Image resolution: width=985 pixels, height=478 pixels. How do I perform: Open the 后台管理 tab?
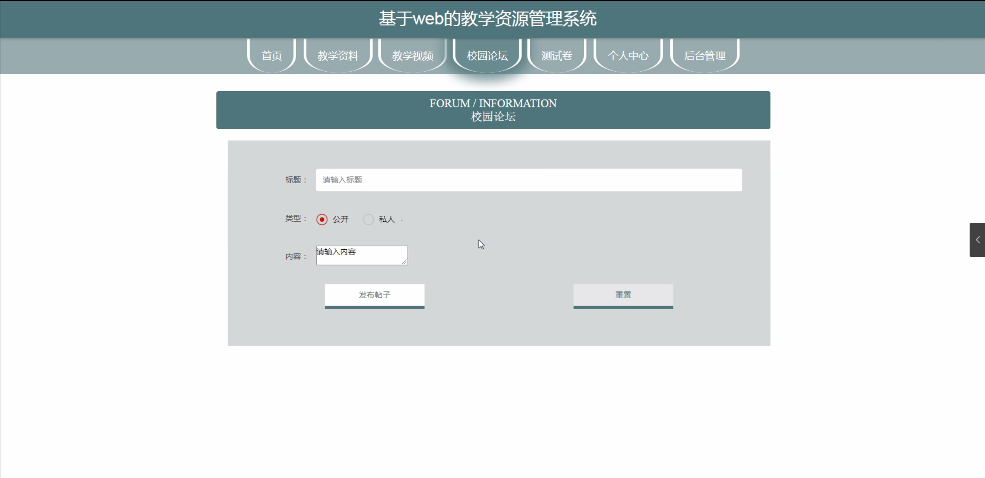coord(704,56)
